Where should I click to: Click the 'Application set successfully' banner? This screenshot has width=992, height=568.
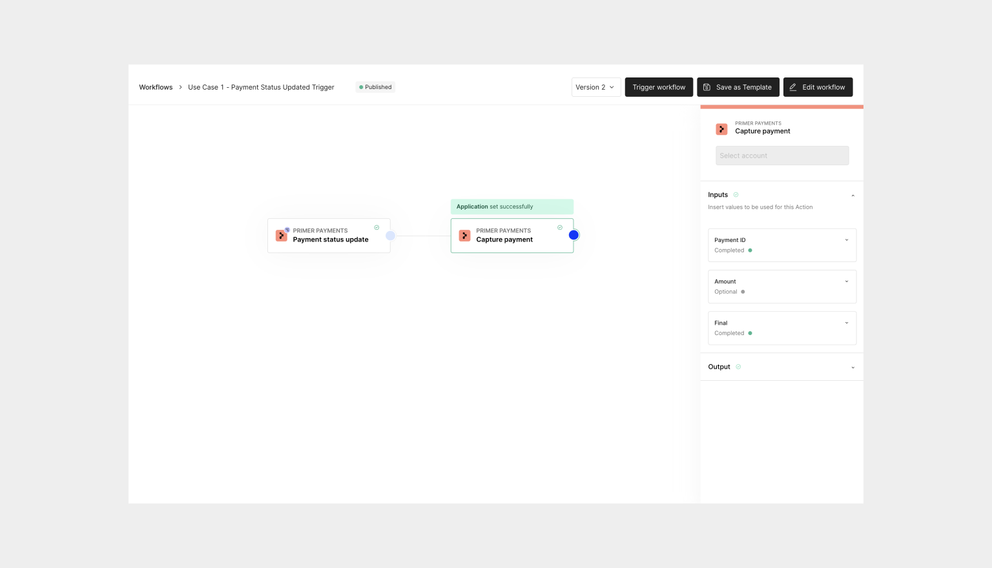click(512, 207)
